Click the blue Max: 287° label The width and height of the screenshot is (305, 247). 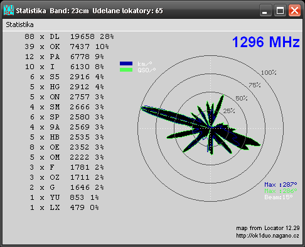click(x=281, y=185)
